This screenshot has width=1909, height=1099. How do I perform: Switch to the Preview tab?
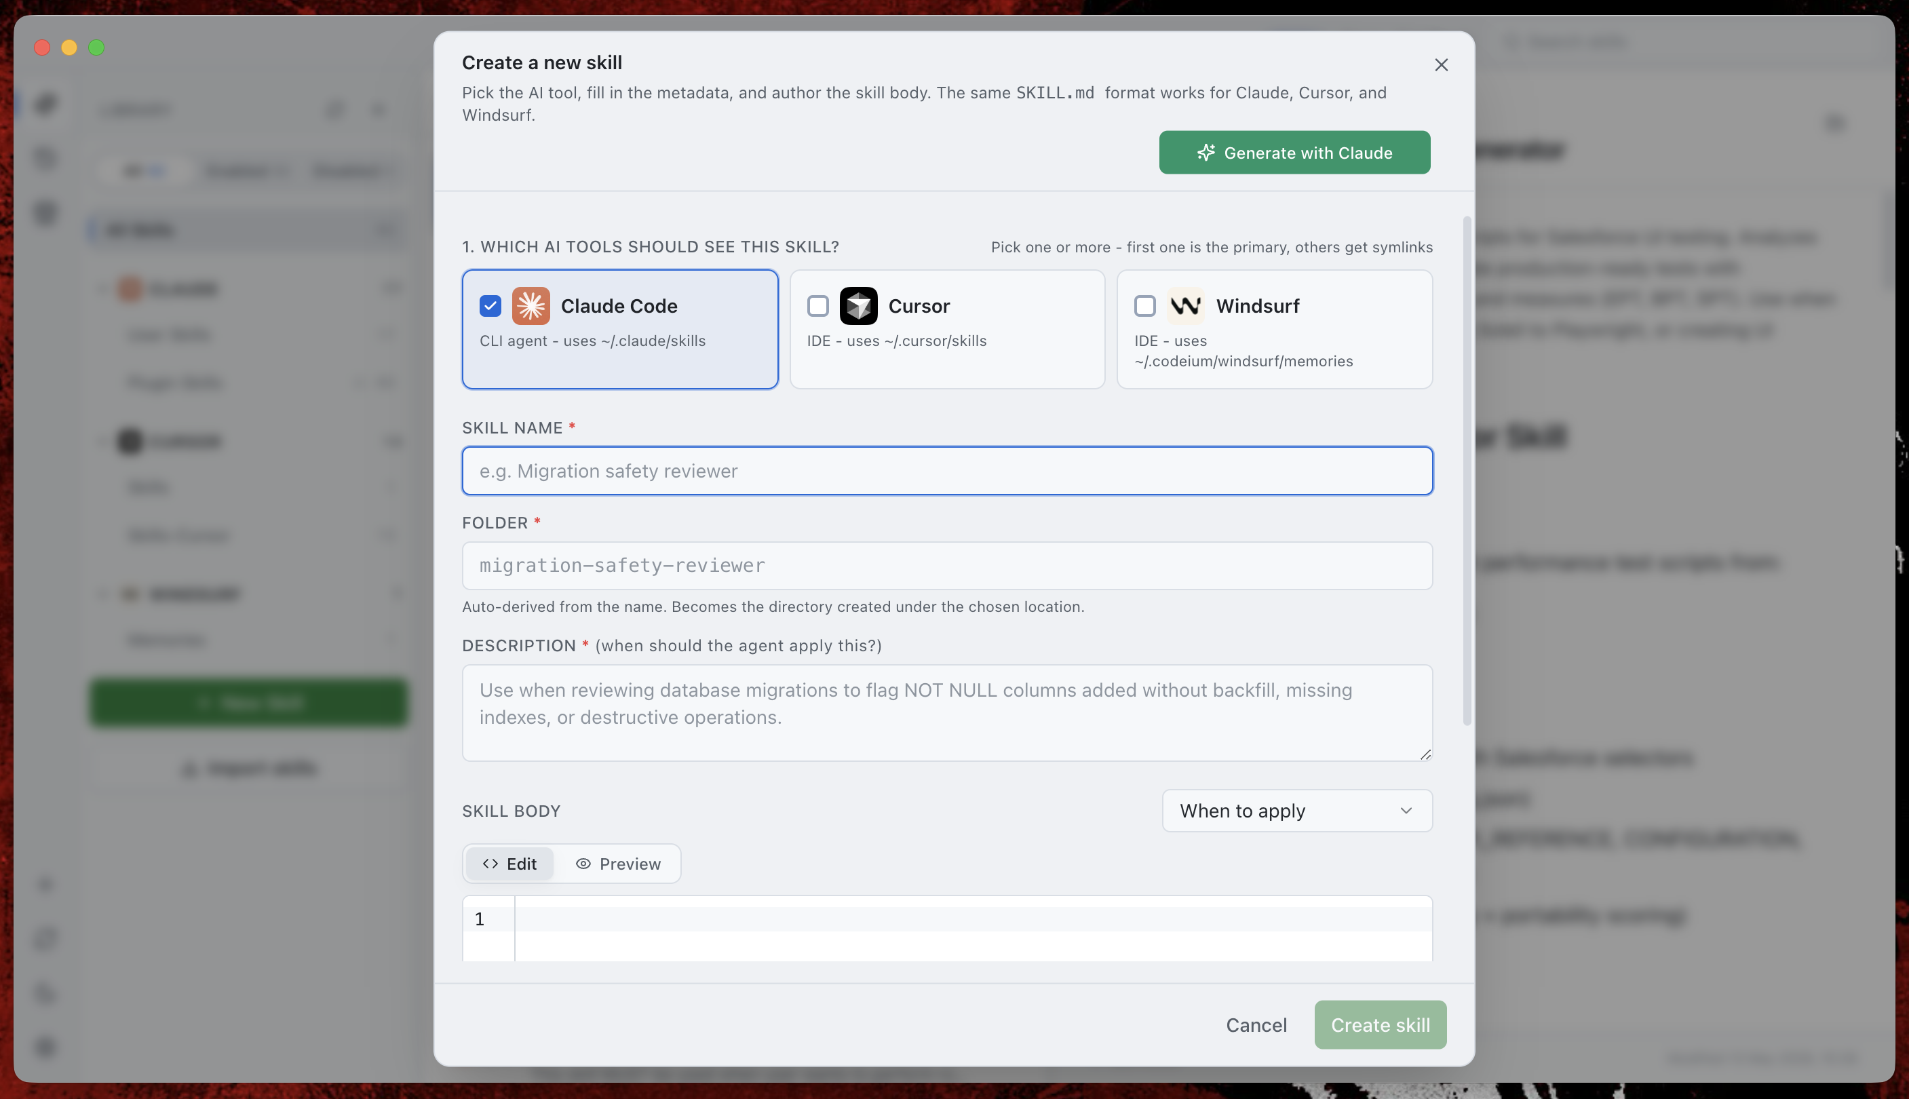pos(617,864)
